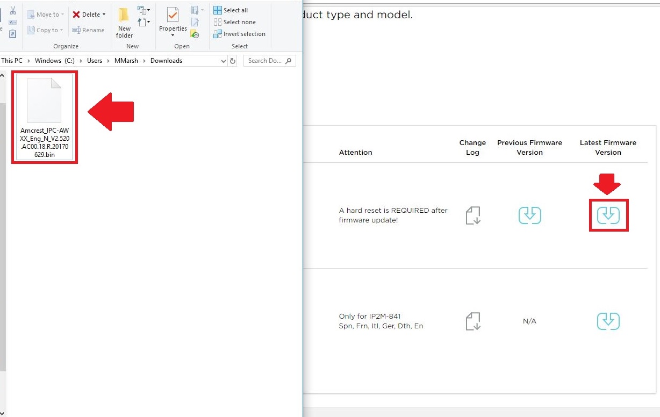Click the file list scroll up arrow
660x417 pixels.
point(3,75)
